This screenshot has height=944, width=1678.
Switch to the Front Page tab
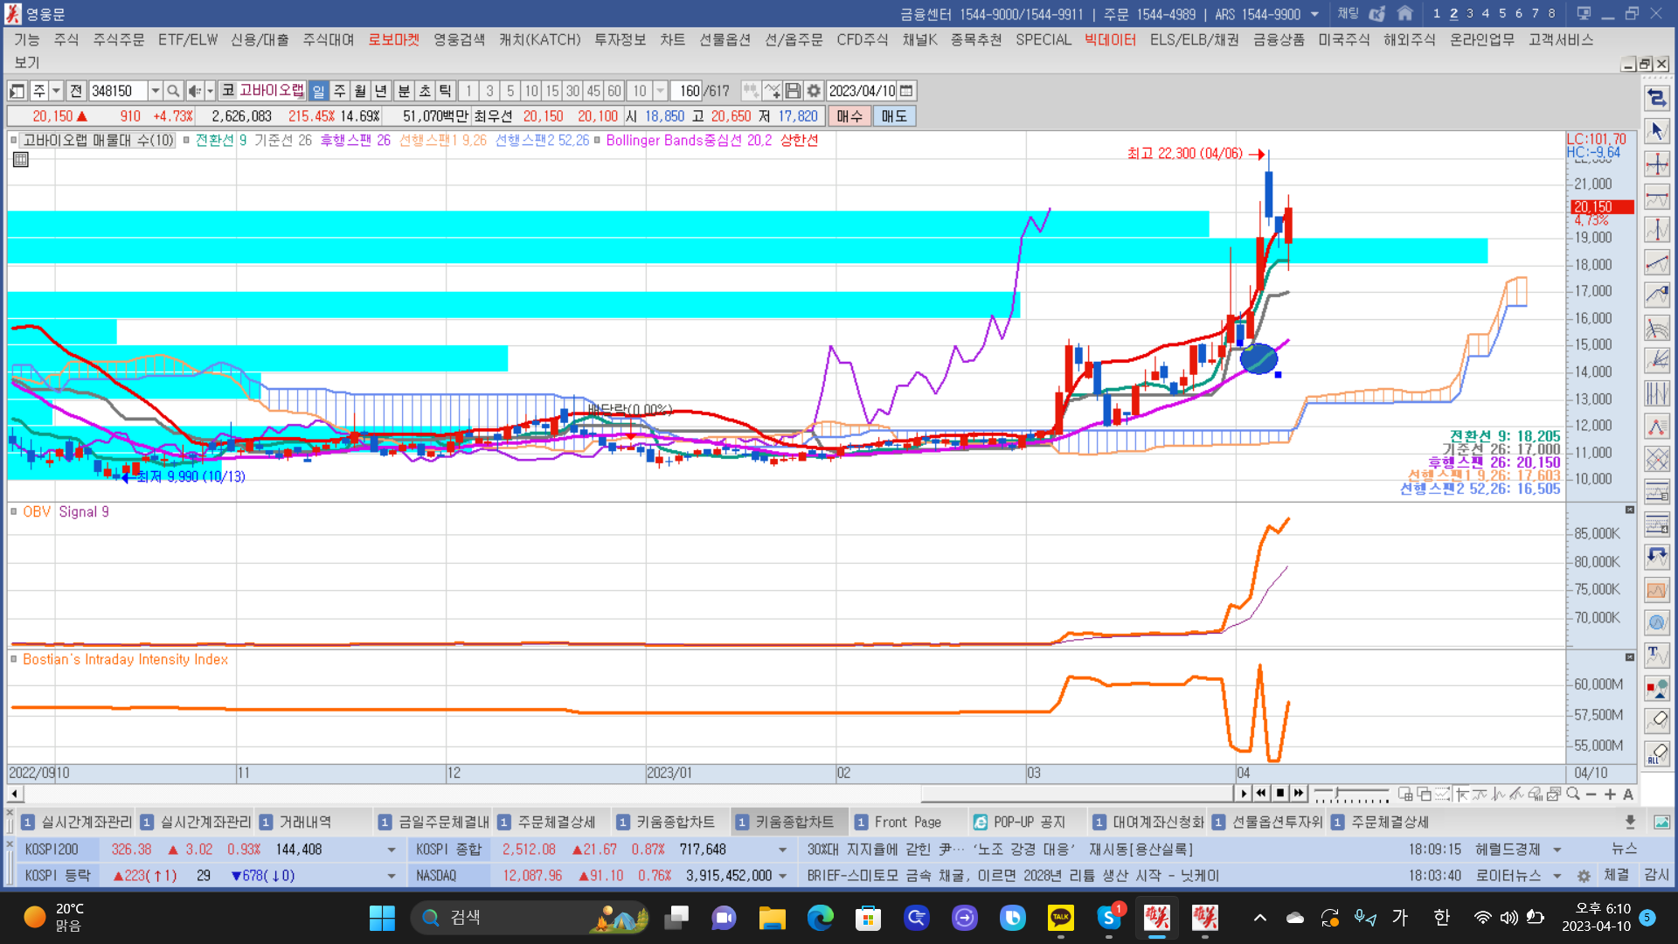click(x=907, y=822)
